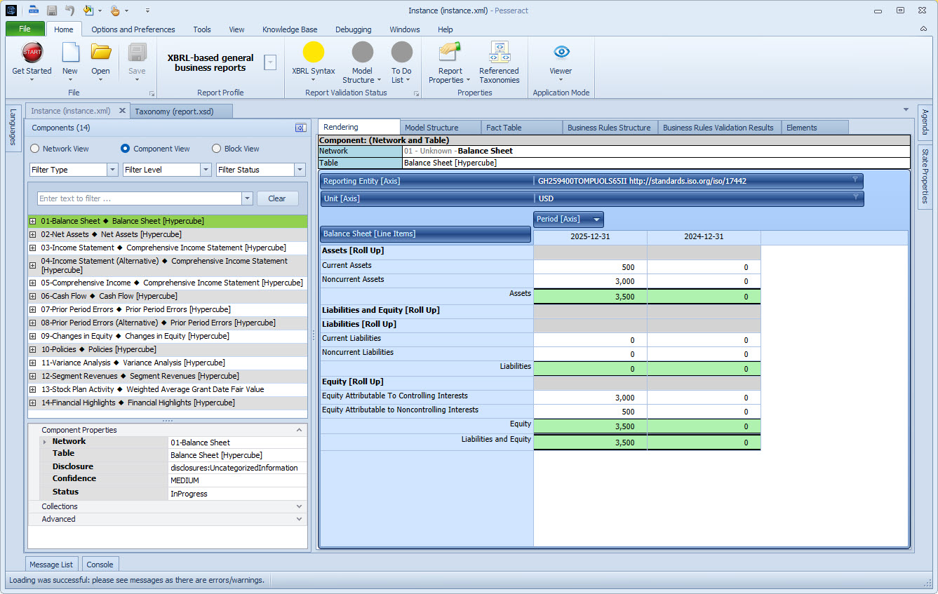Click the New document icon
The height and width of the screenshot is (594, 938).
(x=70, y=53)
